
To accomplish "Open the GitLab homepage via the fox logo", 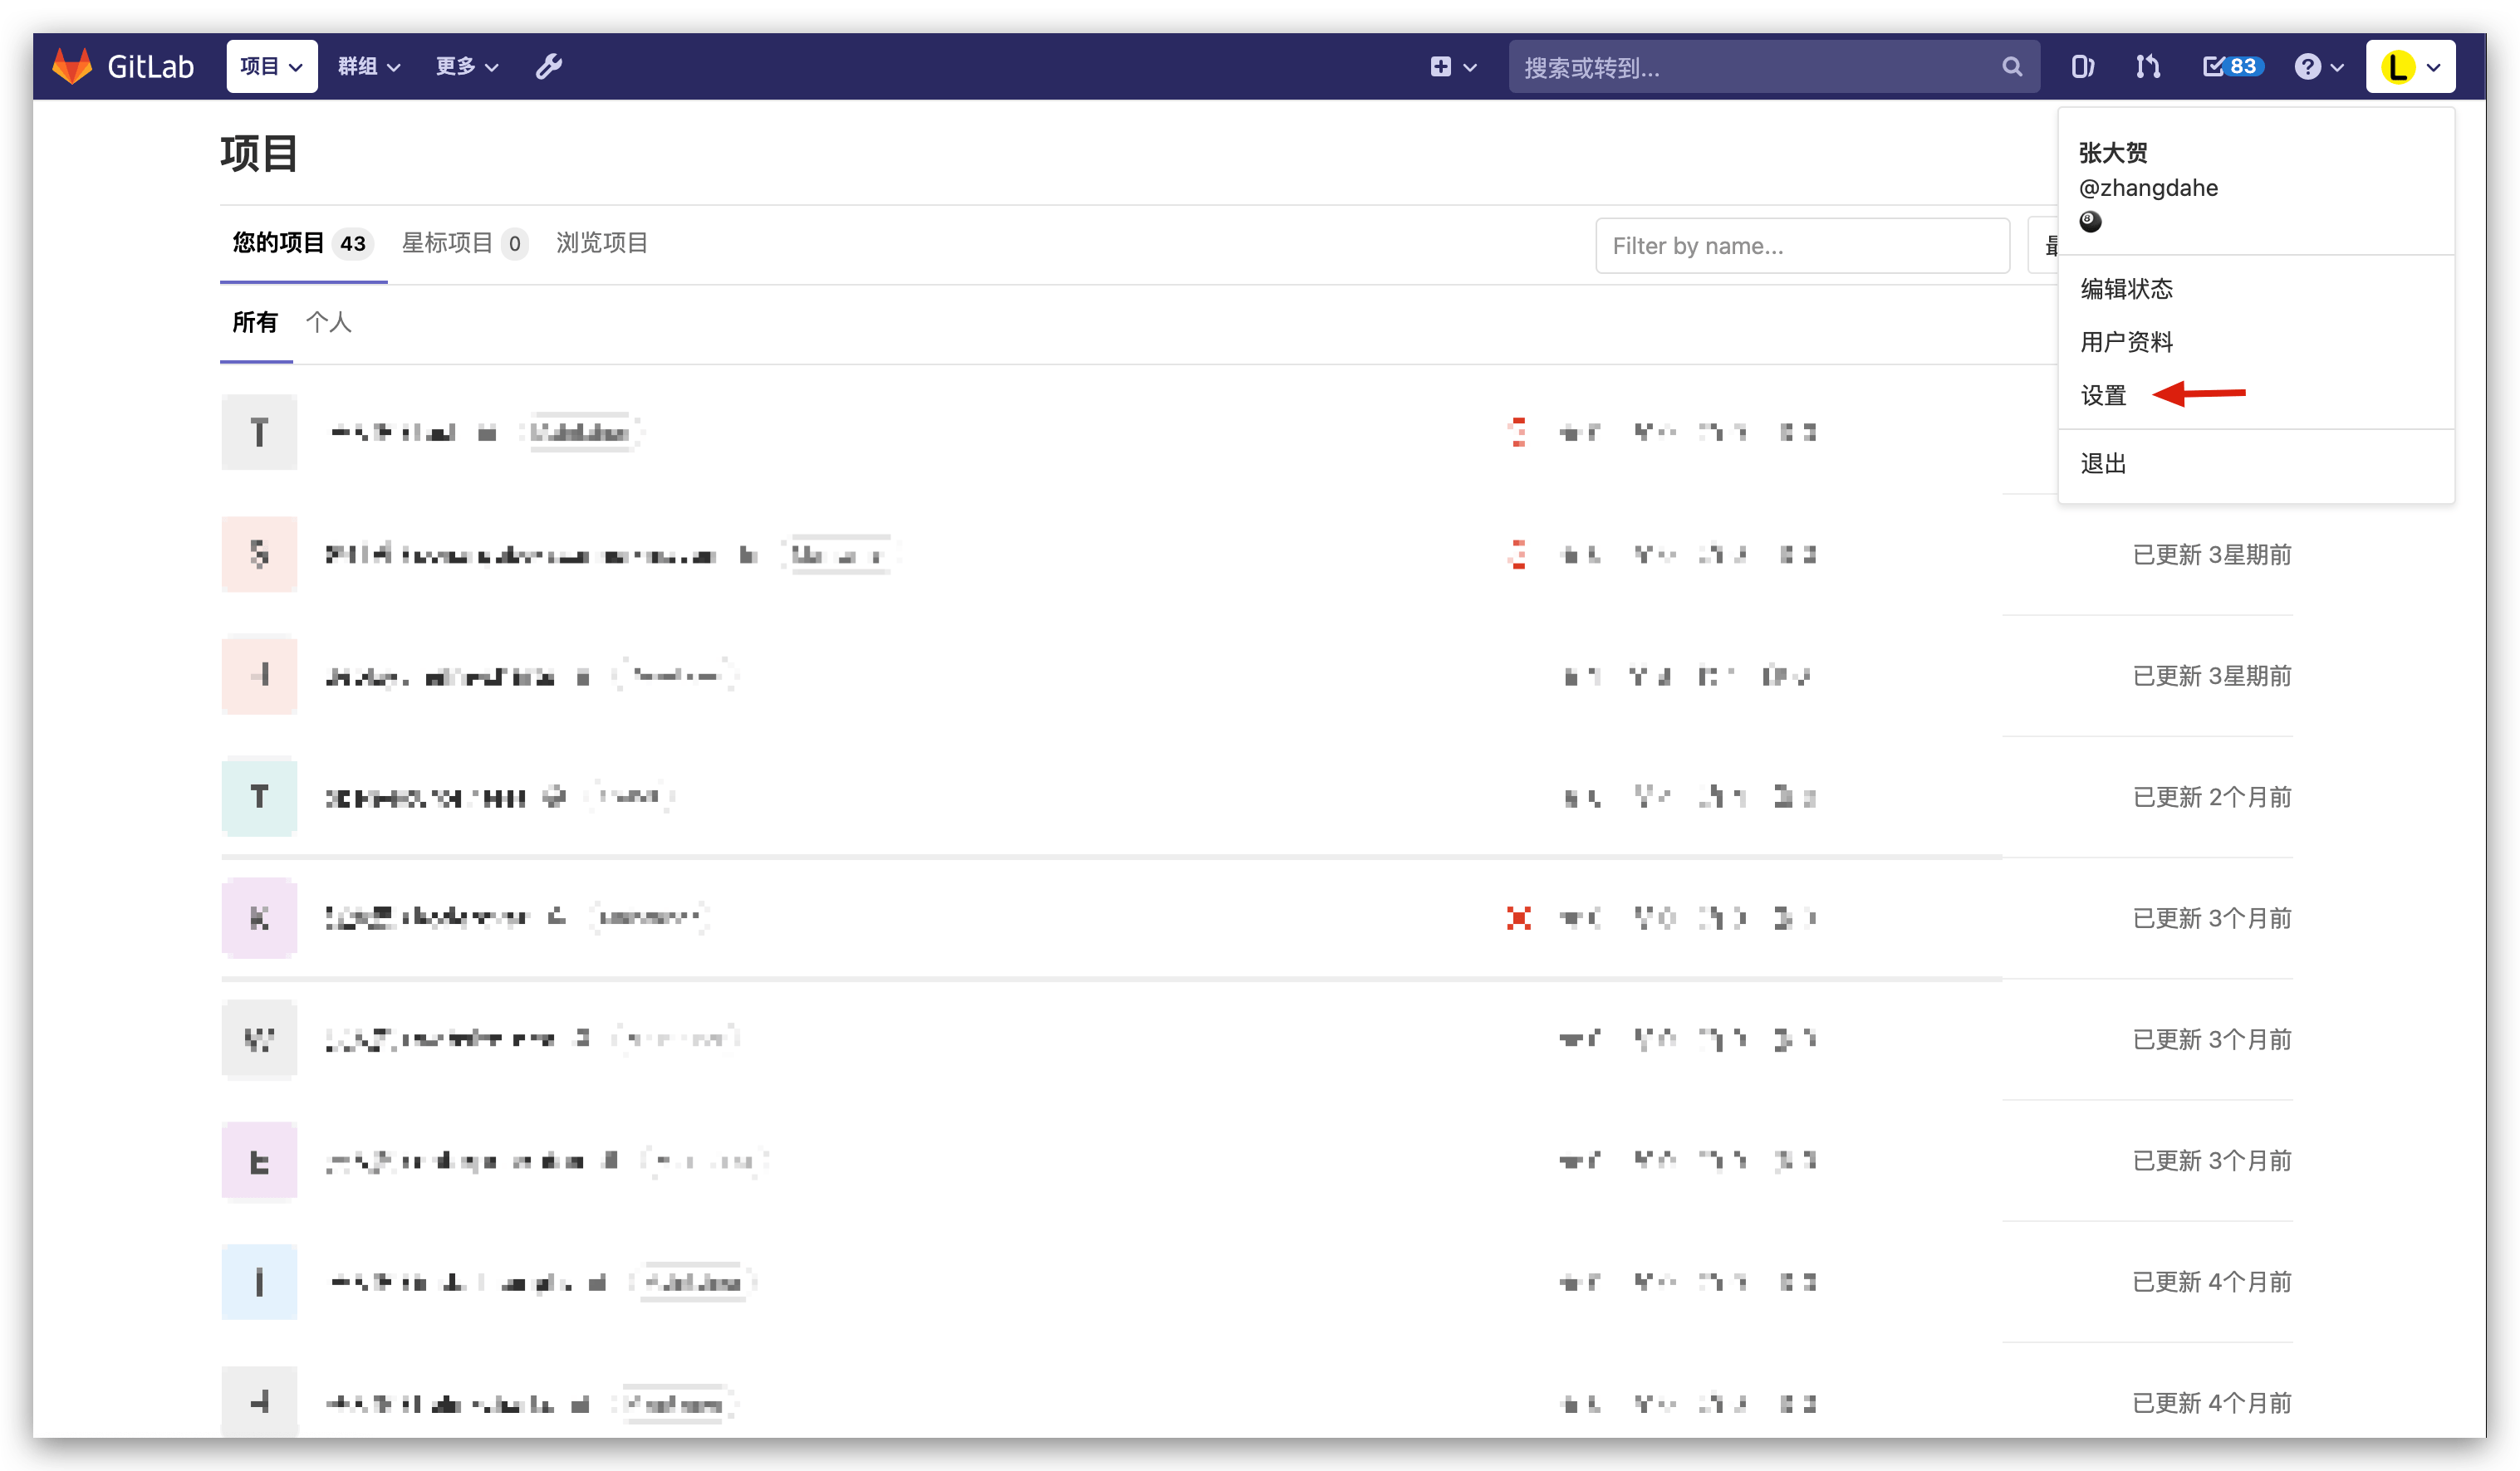I will click(x=72, y=66).
